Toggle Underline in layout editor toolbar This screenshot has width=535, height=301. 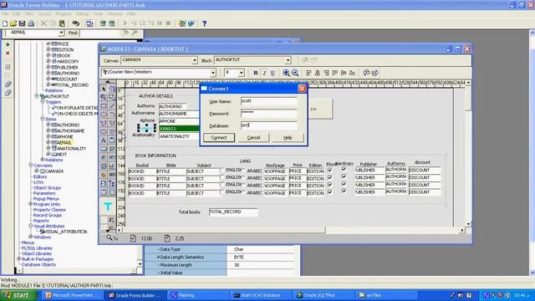click(x=273, y=73)
